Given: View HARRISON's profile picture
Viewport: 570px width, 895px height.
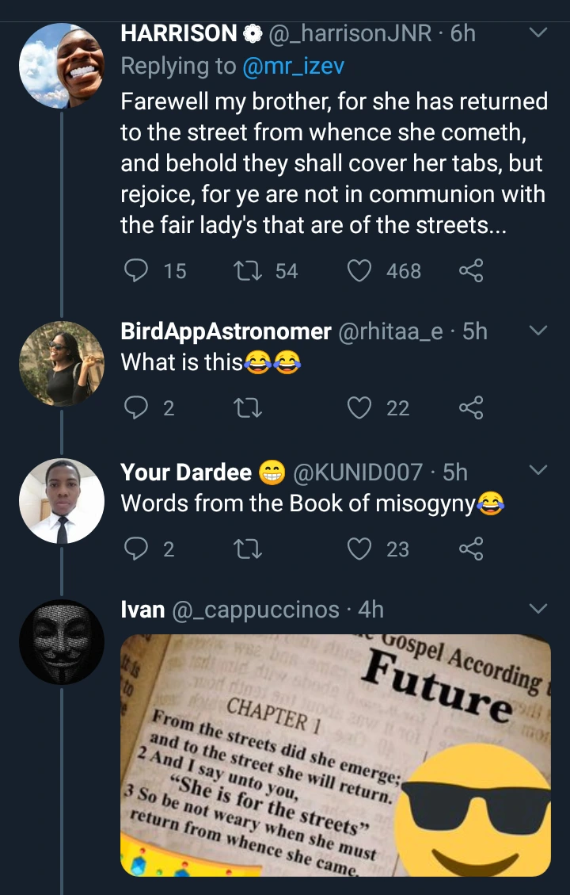Looking at the screenshot, I should 62,66.
